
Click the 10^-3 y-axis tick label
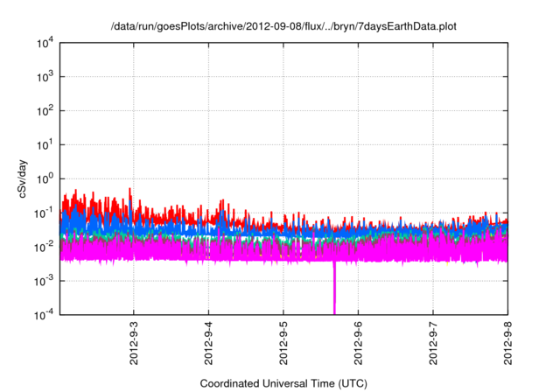point(45,280)
